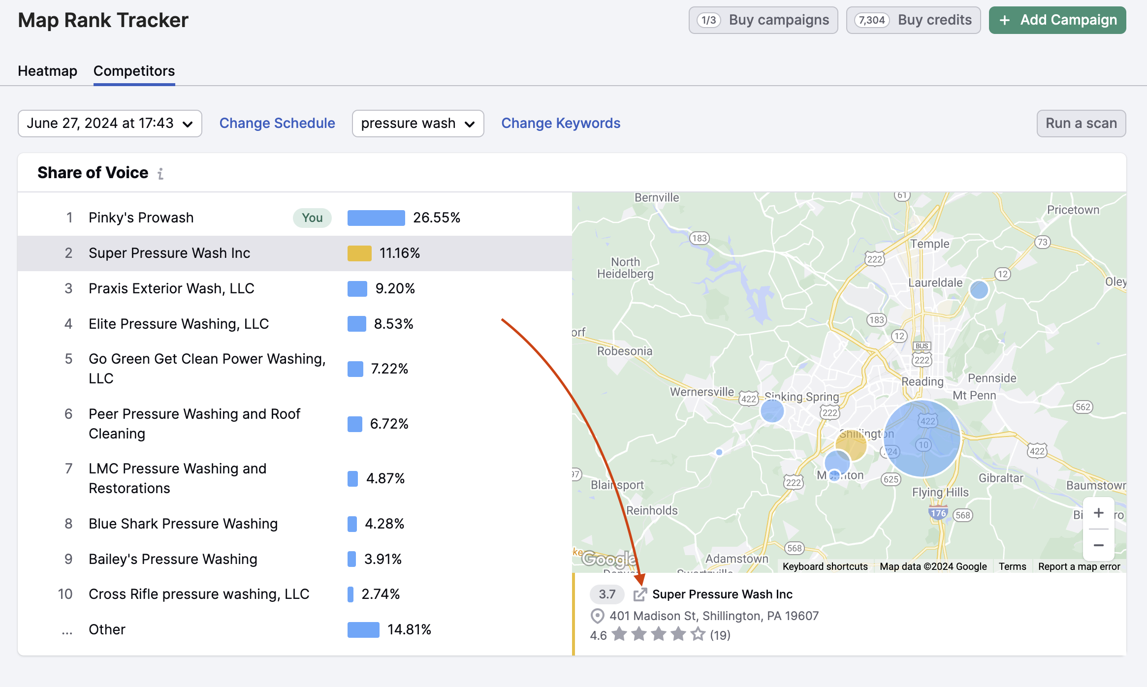The width and height of the screenshot is (1147, 687).
Task: Select Super Pressure Wash Inc row
Action: pos(295,253)
